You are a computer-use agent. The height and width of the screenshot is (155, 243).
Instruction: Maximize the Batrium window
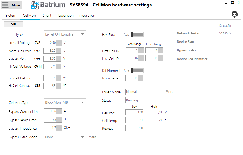point(232,3)
